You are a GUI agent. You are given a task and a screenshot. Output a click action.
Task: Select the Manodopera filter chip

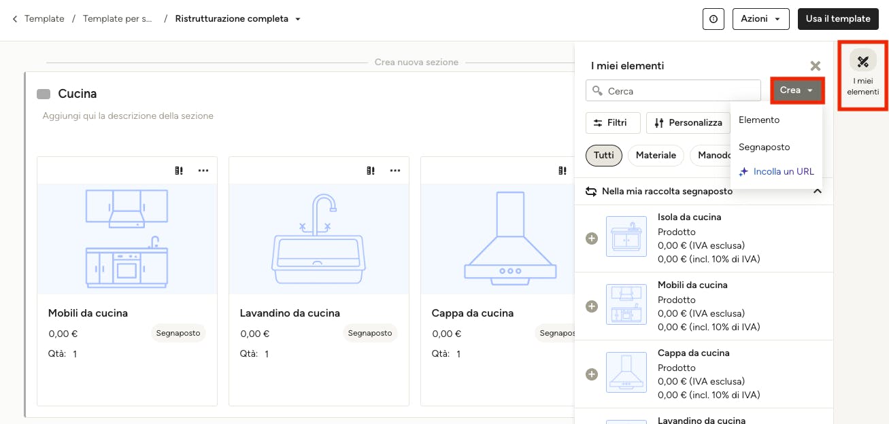711,155
